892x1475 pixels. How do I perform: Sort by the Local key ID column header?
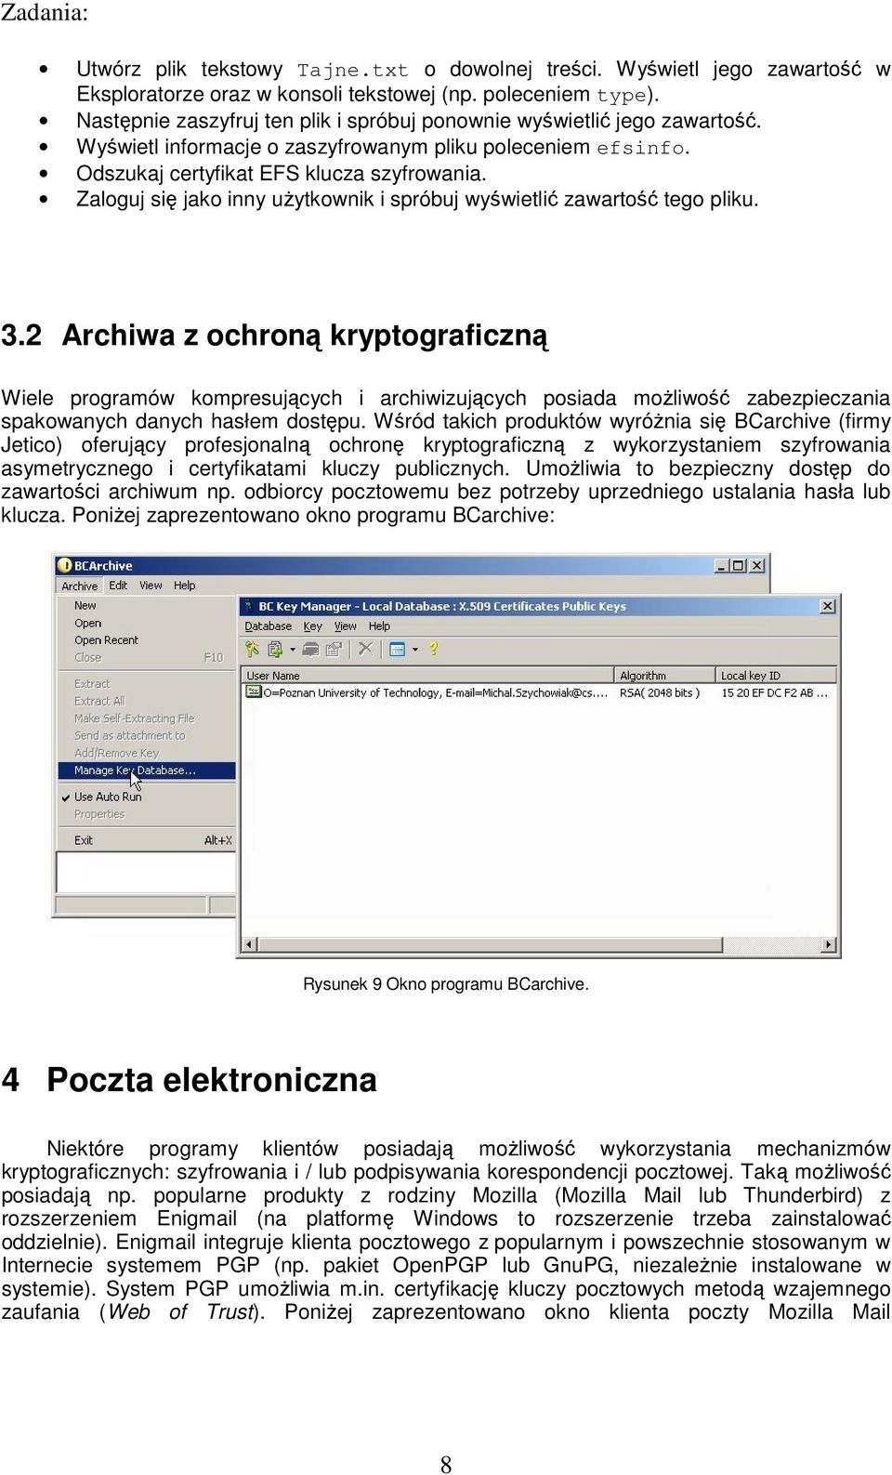(x=775, y=676)
